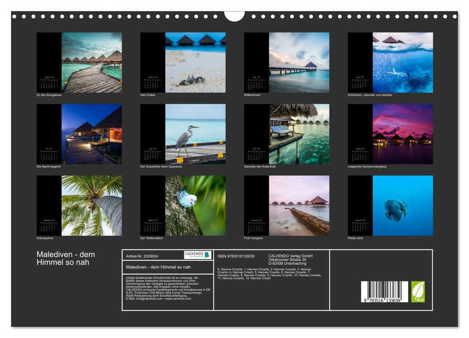This screenshot has width=469, height=338.
Task: Open the 'Zu den Bungalows' photo
Action: click(x=91, y=62)
